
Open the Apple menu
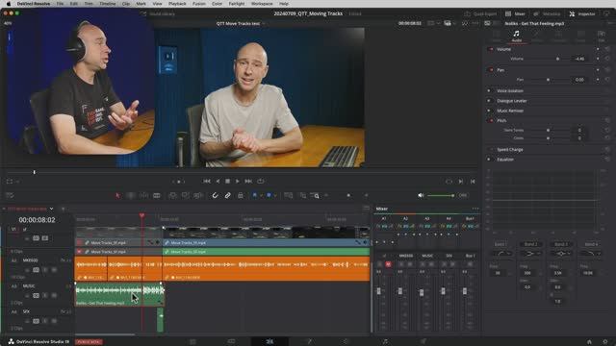9,4
